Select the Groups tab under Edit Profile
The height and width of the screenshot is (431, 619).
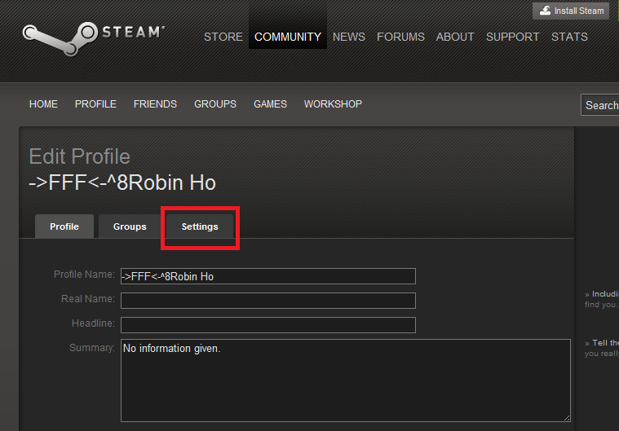point(130,226)
